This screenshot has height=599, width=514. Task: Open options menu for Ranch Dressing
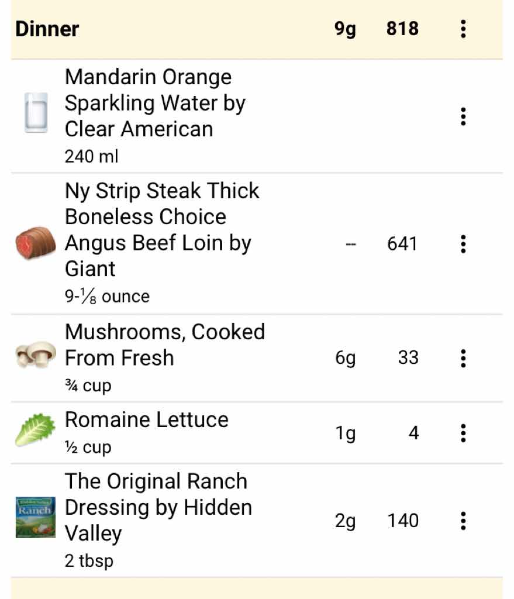463,521
